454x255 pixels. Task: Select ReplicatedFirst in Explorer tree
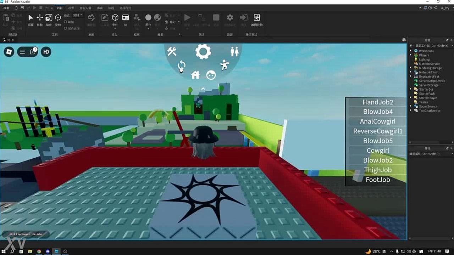429,76
